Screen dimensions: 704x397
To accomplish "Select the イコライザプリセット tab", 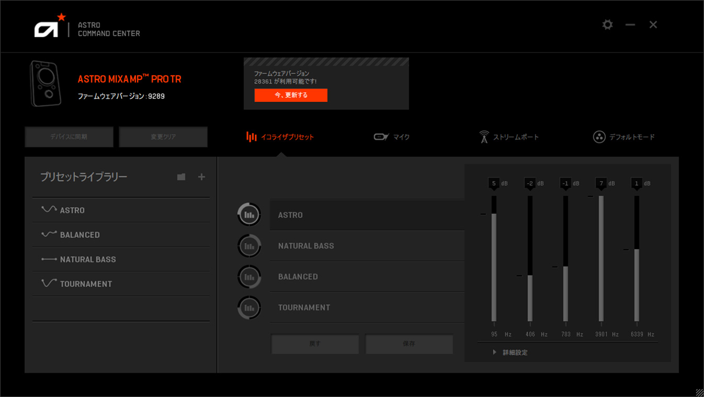I will coord(280,137).
